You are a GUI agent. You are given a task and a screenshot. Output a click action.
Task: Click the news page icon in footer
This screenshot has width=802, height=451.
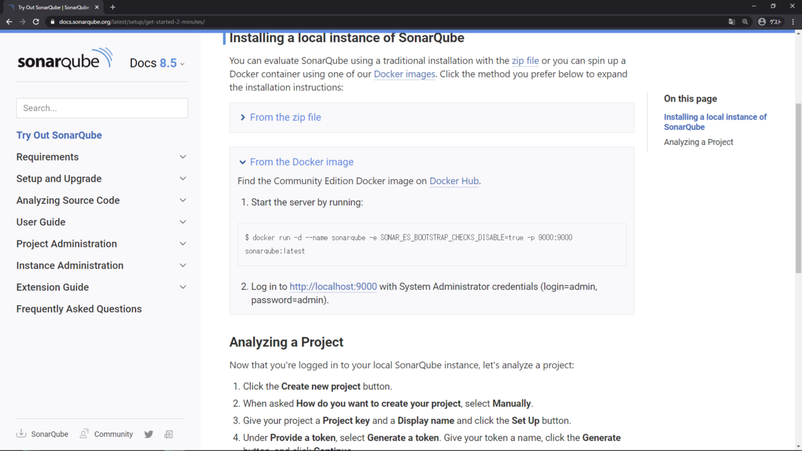(168, 434)
